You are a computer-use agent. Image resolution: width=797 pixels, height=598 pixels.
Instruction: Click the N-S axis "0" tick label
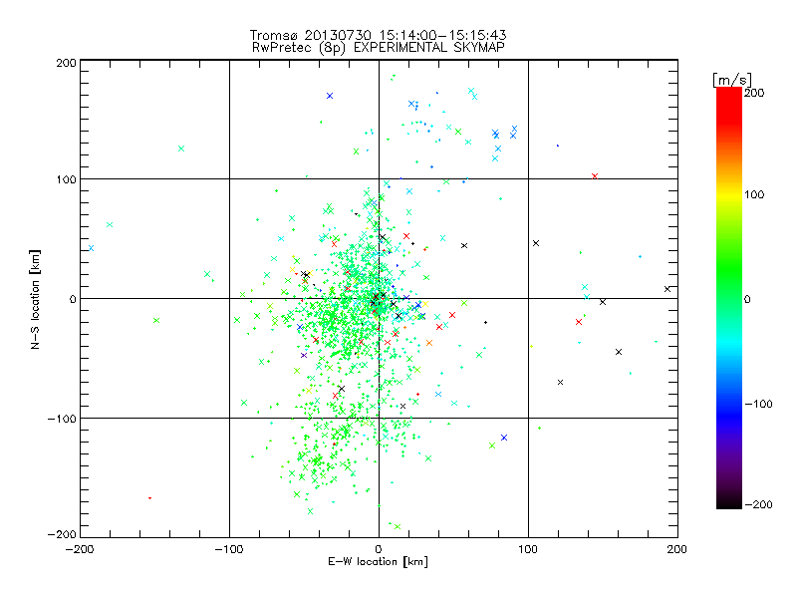[73, 299]
